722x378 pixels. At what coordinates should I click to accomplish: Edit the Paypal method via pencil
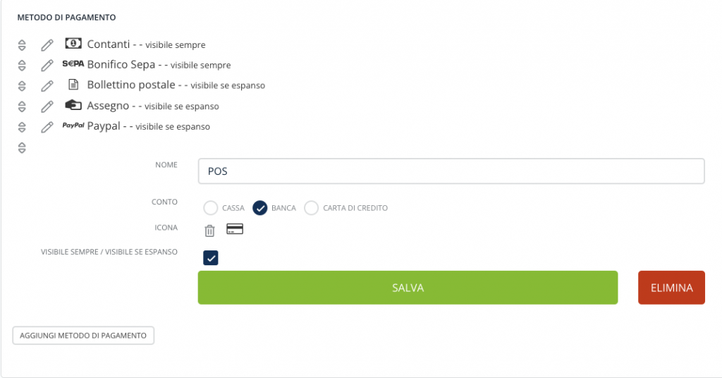[47, 127]
